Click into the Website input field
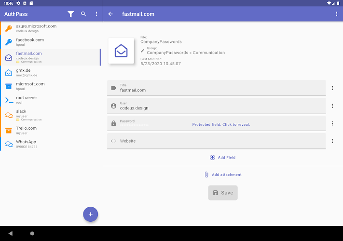 (216, 141)
